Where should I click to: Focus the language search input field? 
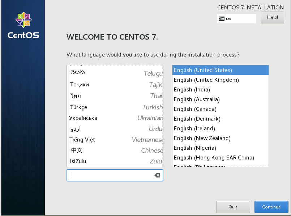pyautogui.click(x=115, y=175)
